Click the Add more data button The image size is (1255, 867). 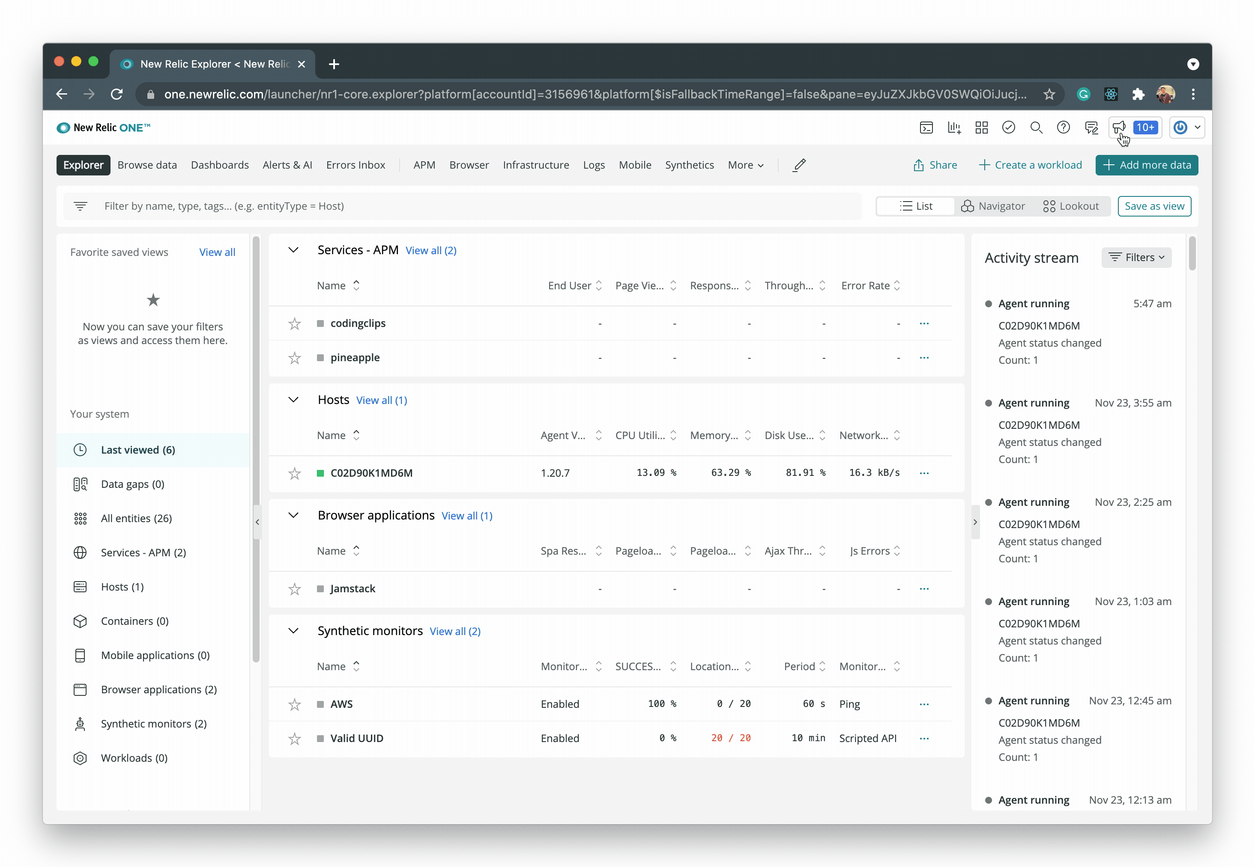(1146, 165)
